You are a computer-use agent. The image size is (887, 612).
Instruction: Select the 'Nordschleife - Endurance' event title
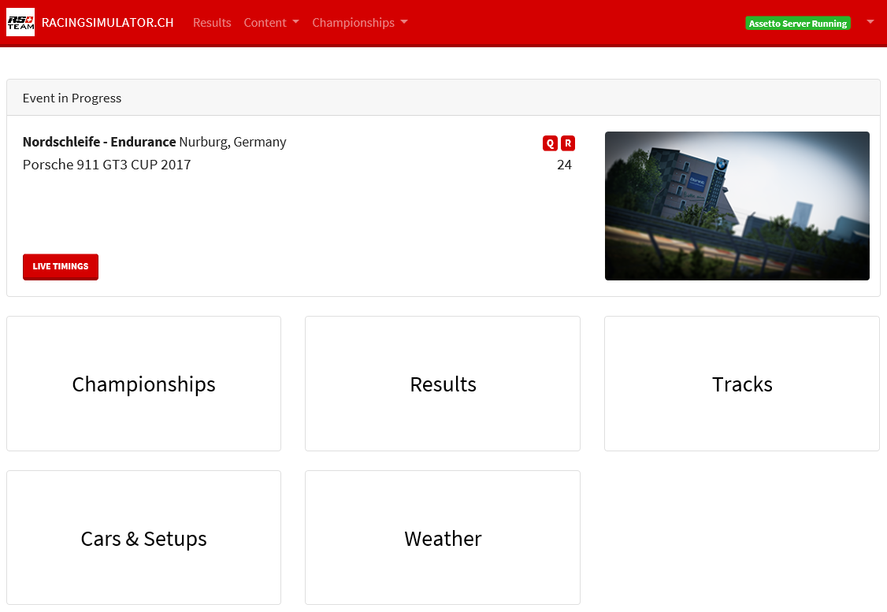(99, 142)
